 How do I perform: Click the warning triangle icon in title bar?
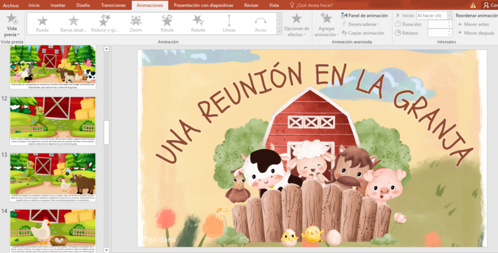(473, 5)
